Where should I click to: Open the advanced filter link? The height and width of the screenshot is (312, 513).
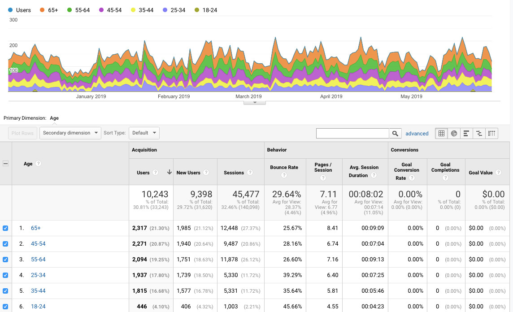point(417,134)
